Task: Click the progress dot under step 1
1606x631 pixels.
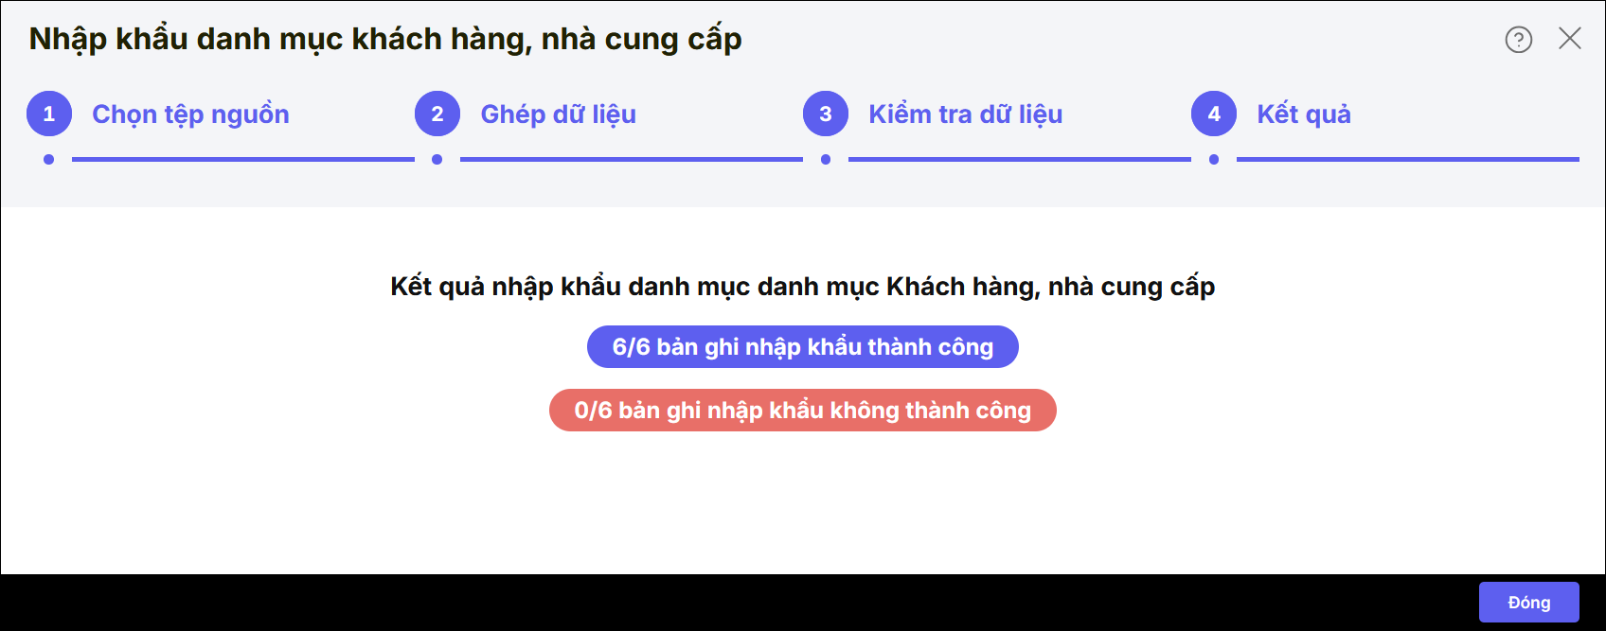Action: pos(49,160)
